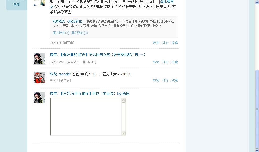This screenshot has height=152, width=259.
Task: Click 原文转发(3) link in the quoted post
Action: click(x=61, y=33)
